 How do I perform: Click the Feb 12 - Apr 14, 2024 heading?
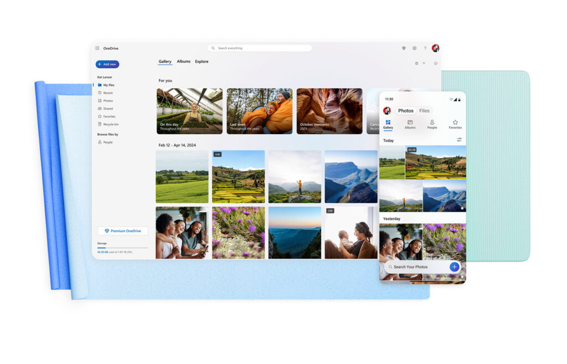pos(177,145)
